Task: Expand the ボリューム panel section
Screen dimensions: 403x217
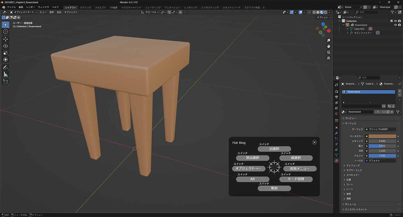Action: tap(350, 204)
